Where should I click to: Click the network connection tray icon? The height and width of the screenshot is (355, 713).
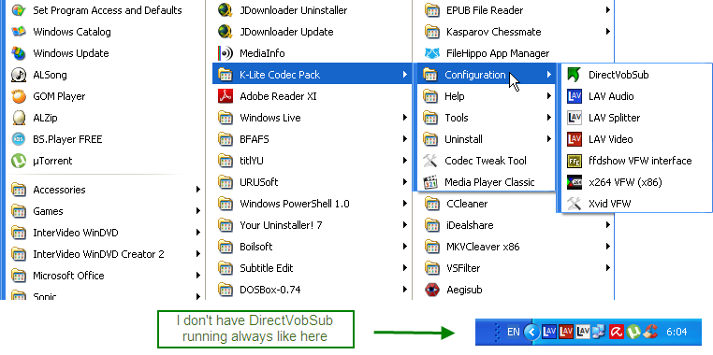600,332
